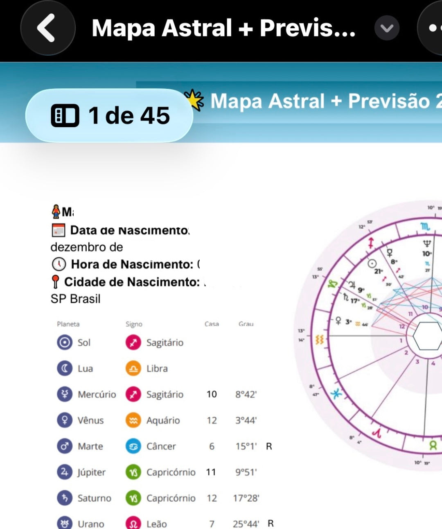
Task: Click the Mercúrio house number 10
Action: tap(212, 394)
